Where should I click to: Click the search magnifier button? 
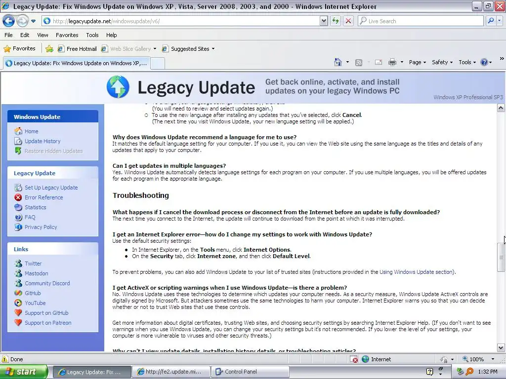pos(491,21)
